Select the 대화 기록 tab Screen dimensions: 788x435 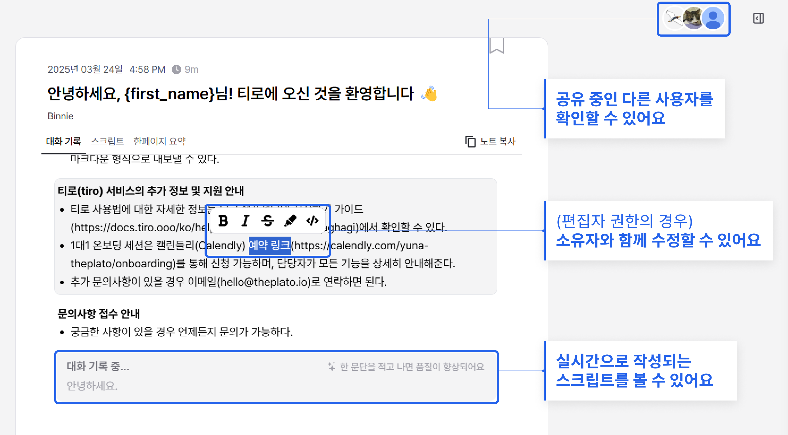pyautogui.click(x=63, y=141)
